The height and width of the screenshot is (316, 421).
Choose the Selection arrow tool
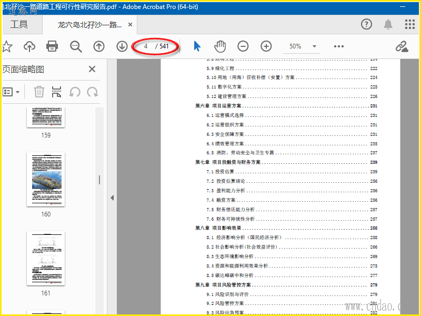click(x=197, y=46)
